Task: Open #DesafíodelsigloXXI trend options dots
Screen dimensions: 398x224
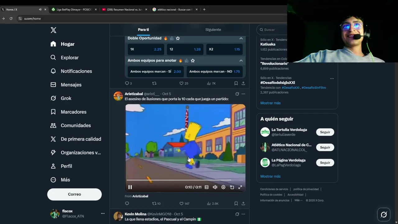Action: click(332, 79)
